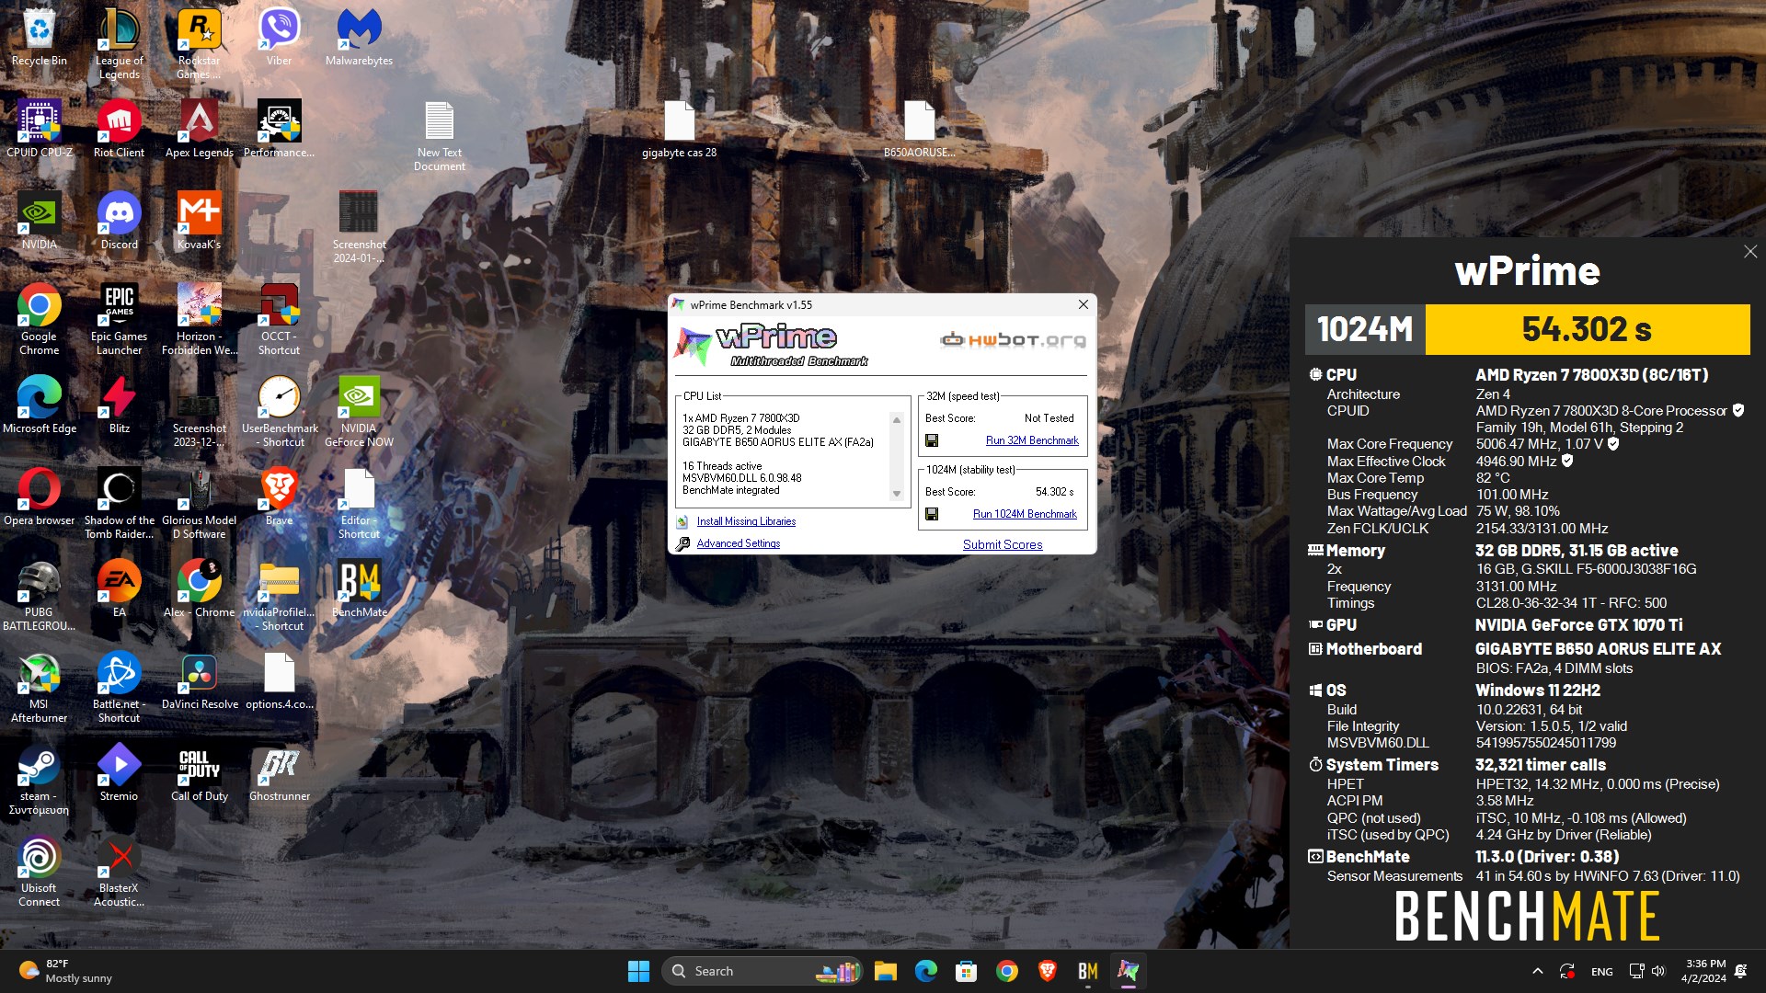Open the Recycle Bin desktop icon
Viewport: 1766px width, 993px height.
tap(40, 39)
